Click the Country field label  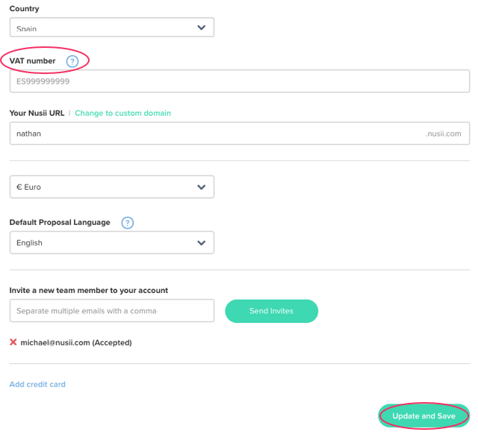25,9
